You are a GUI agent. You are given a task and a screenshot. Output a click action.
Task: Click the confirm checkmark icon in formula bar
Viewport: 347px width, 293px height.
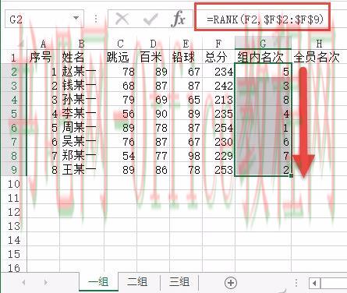tap(150, 19)
